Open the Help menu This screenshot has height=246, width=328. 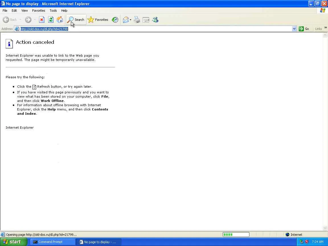64,11
